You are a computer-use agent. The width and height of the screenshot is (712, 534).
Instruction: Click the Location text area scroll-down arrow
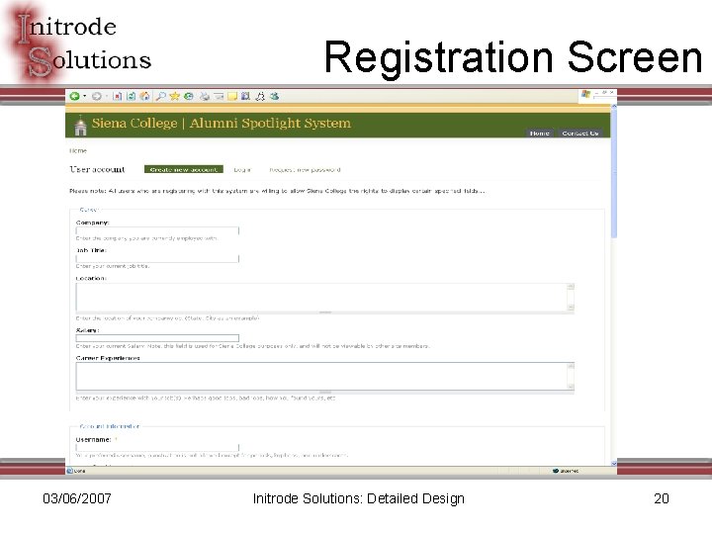pyautogui.click(x=571, y=308)
